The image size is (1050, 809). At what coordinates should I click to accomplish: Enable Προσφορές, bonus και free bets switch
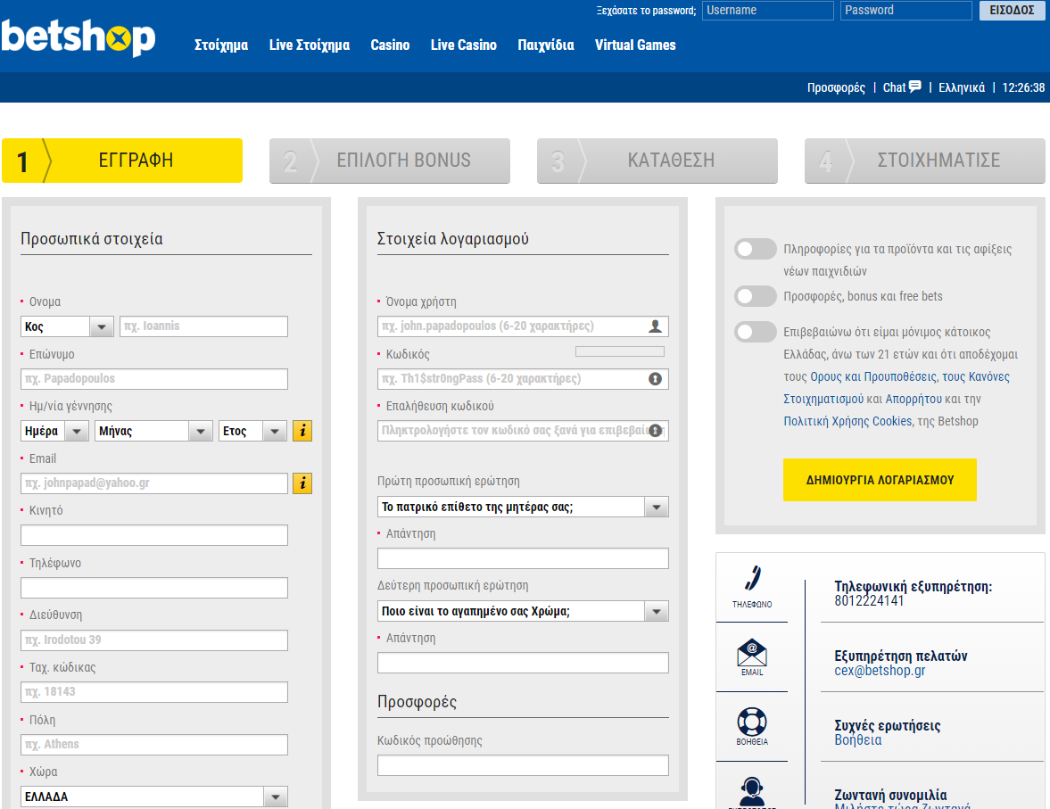tap(755, 296)
